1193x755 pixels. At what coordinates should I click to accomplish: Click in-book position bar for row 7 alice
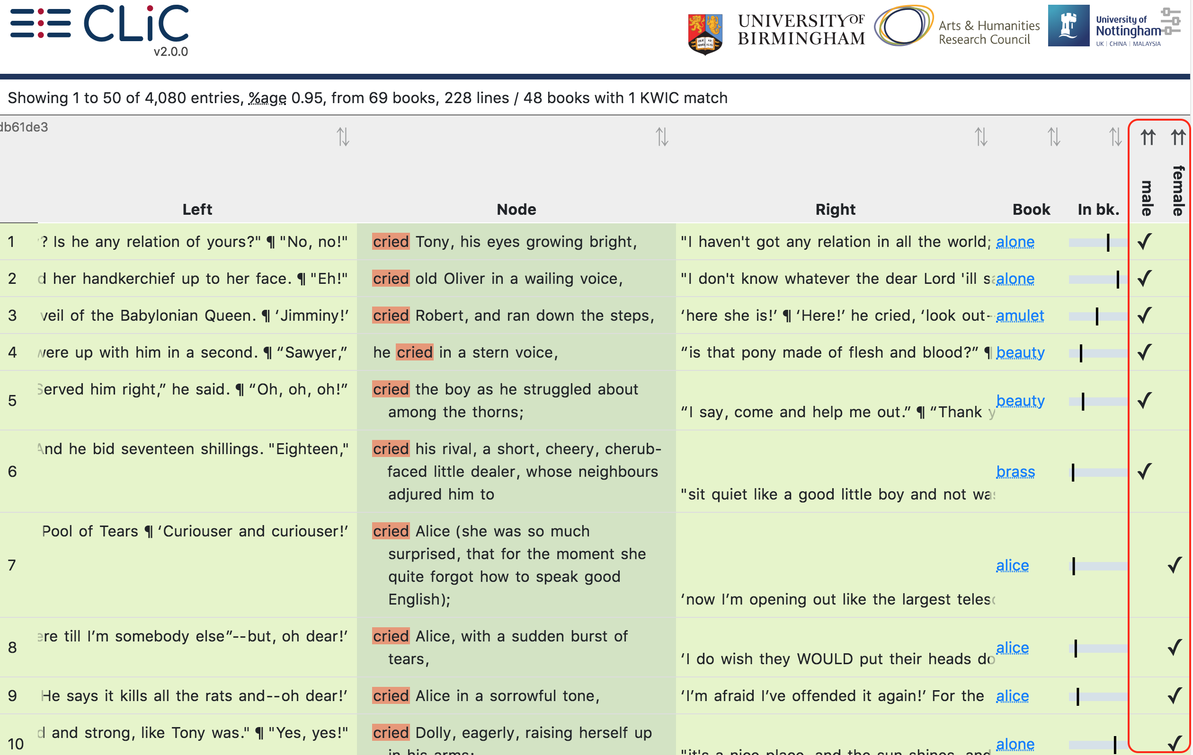coord(1098,566)
